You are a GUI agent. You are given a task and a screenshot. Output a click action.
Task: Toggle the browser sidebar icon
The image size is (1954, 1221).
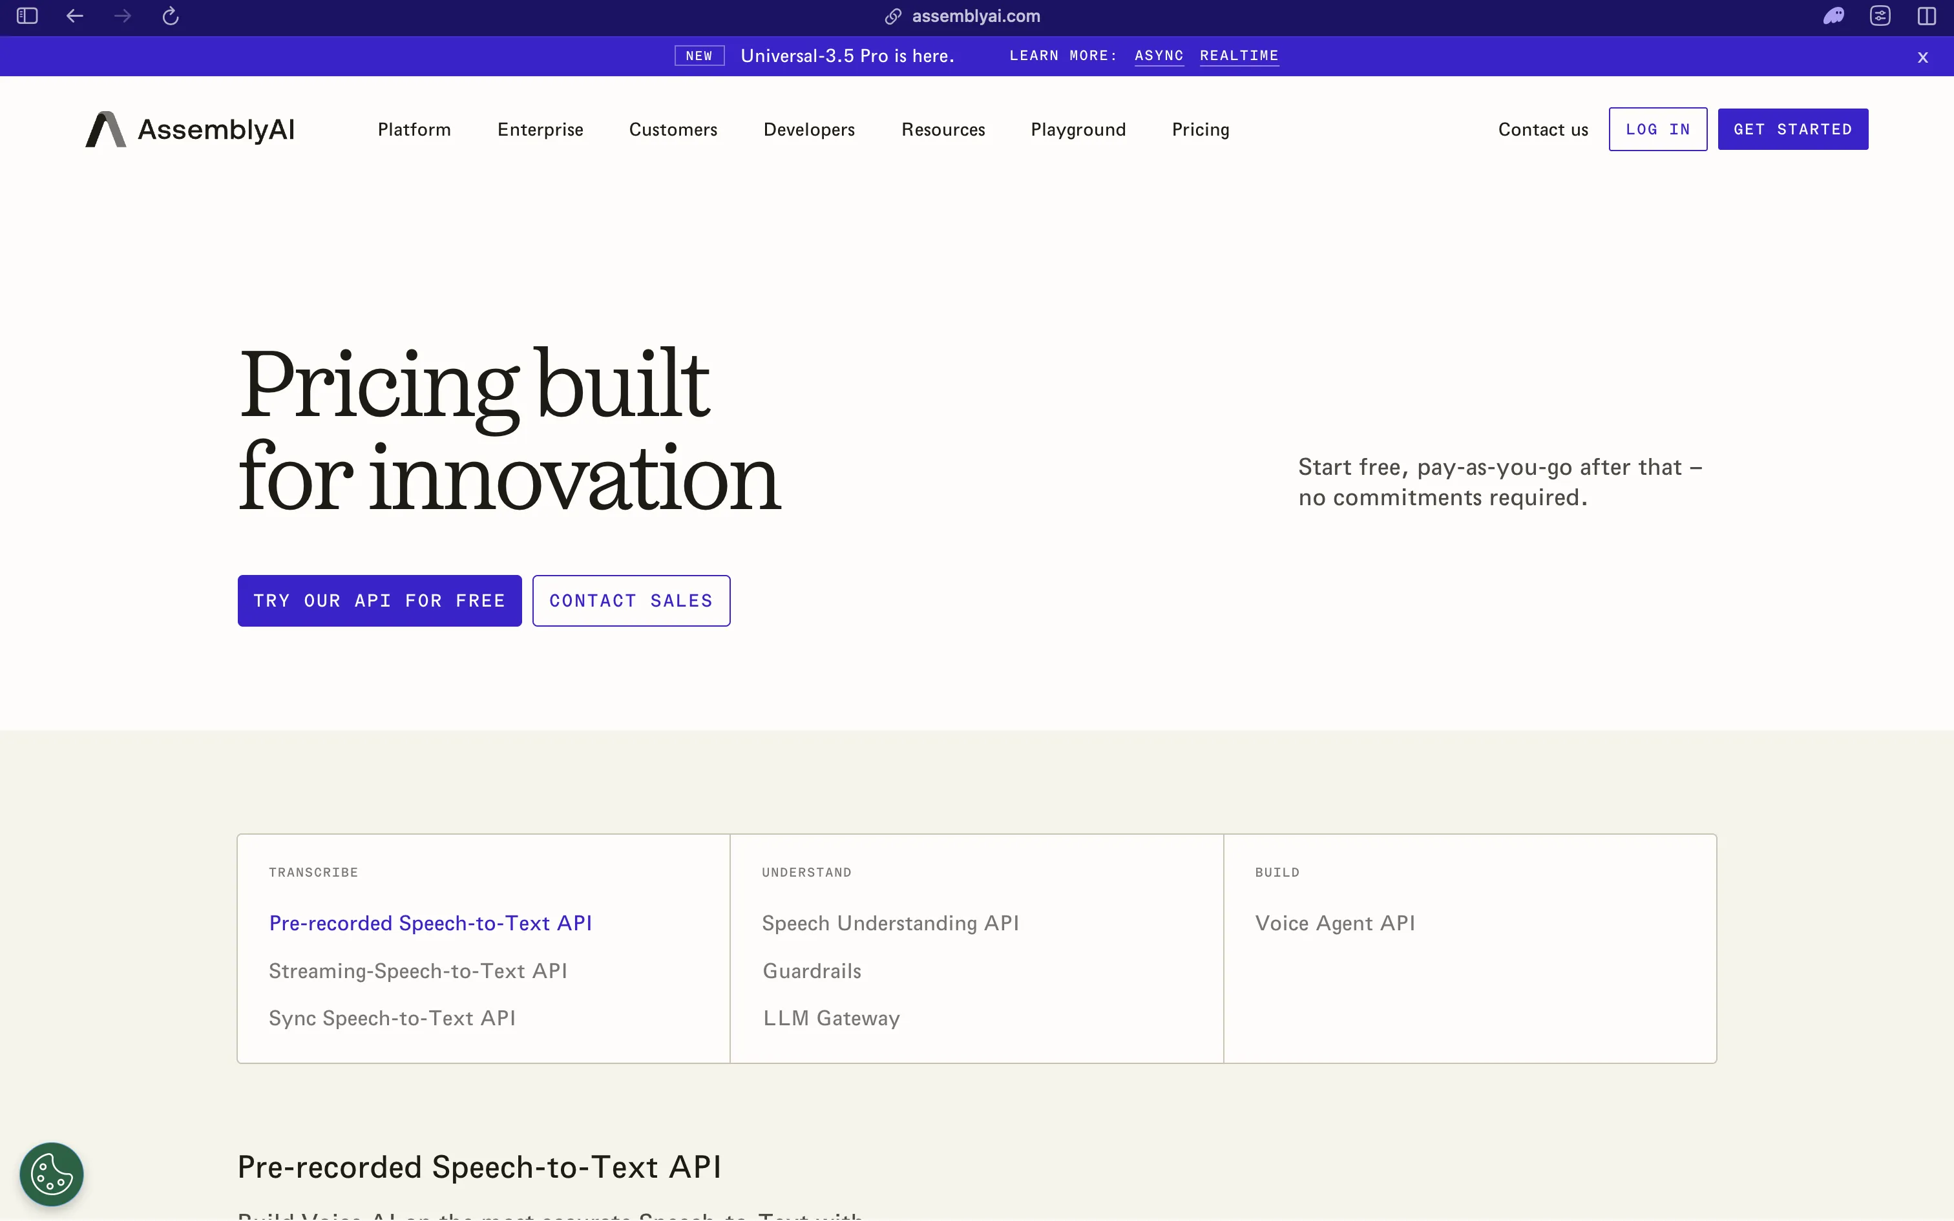(27, 16)
